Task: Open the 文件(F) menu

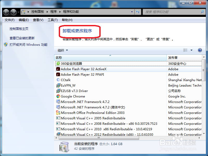Action: coord(9,20)
